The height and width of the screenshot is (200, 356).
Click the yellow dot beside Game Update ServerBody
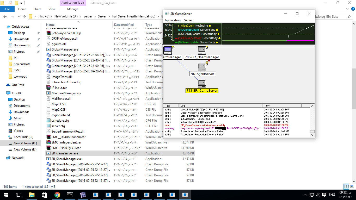(x=217, y=42)
